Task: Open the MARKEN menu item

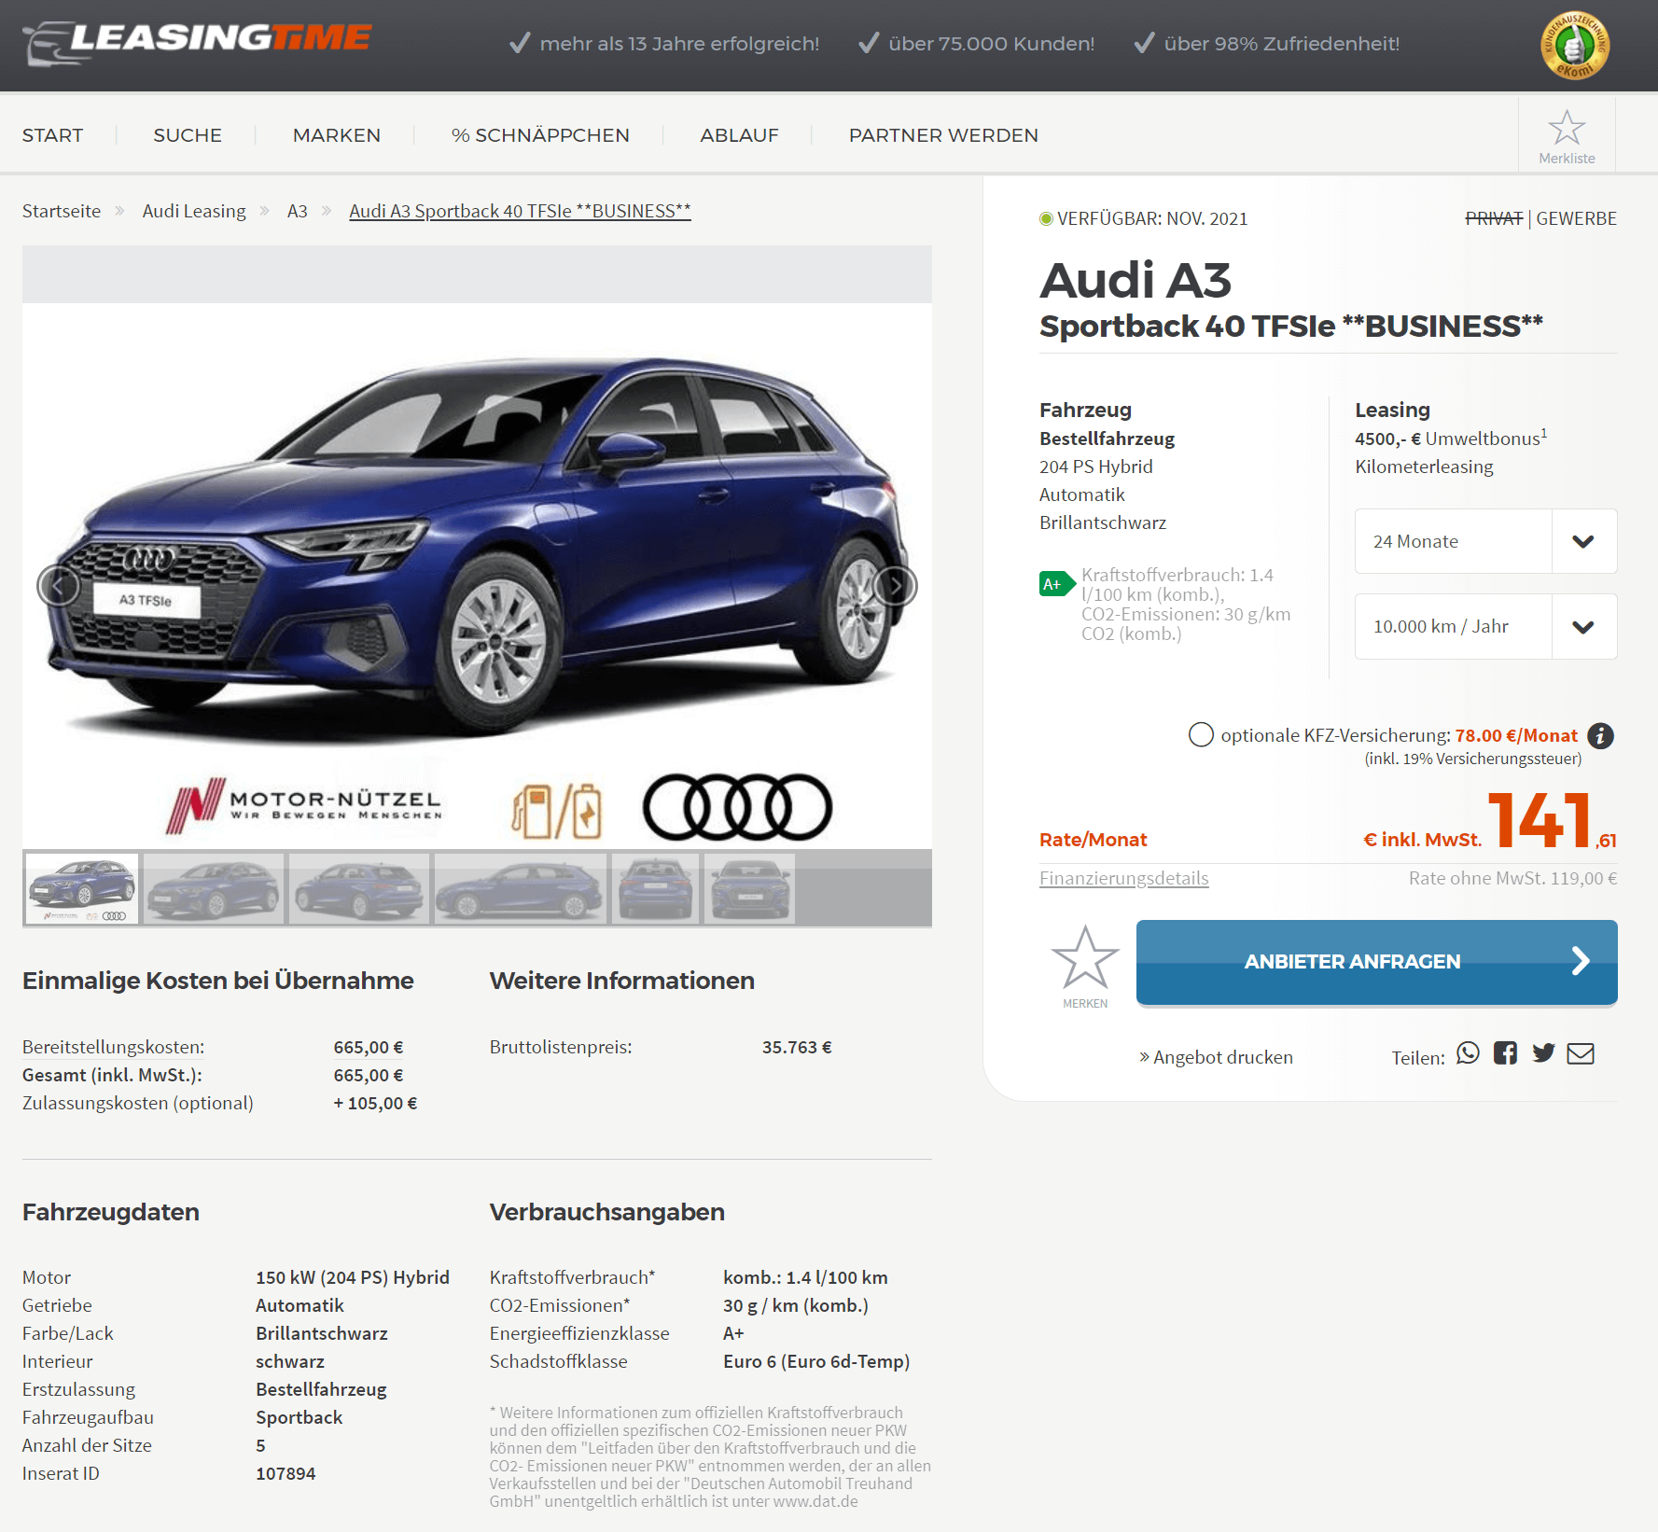Action: 337,135
